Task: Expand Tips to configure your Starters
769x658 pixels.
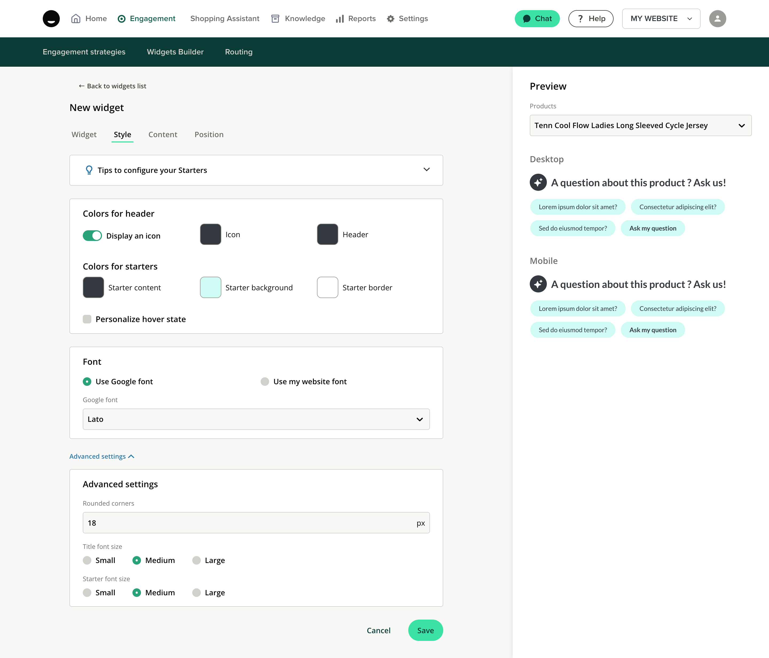Action: click(426, 170)
